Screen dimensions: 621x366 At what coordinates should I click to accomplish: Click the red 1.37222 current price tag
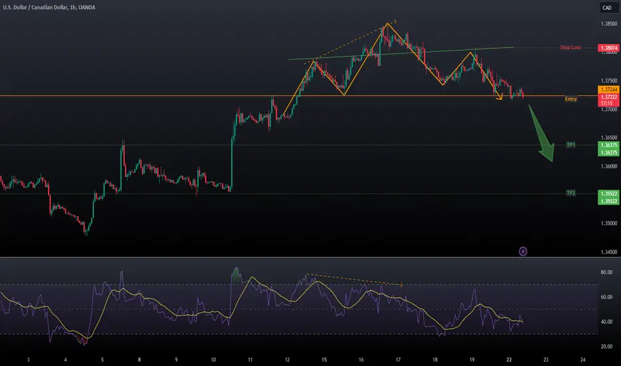click(x=608, y=96)
